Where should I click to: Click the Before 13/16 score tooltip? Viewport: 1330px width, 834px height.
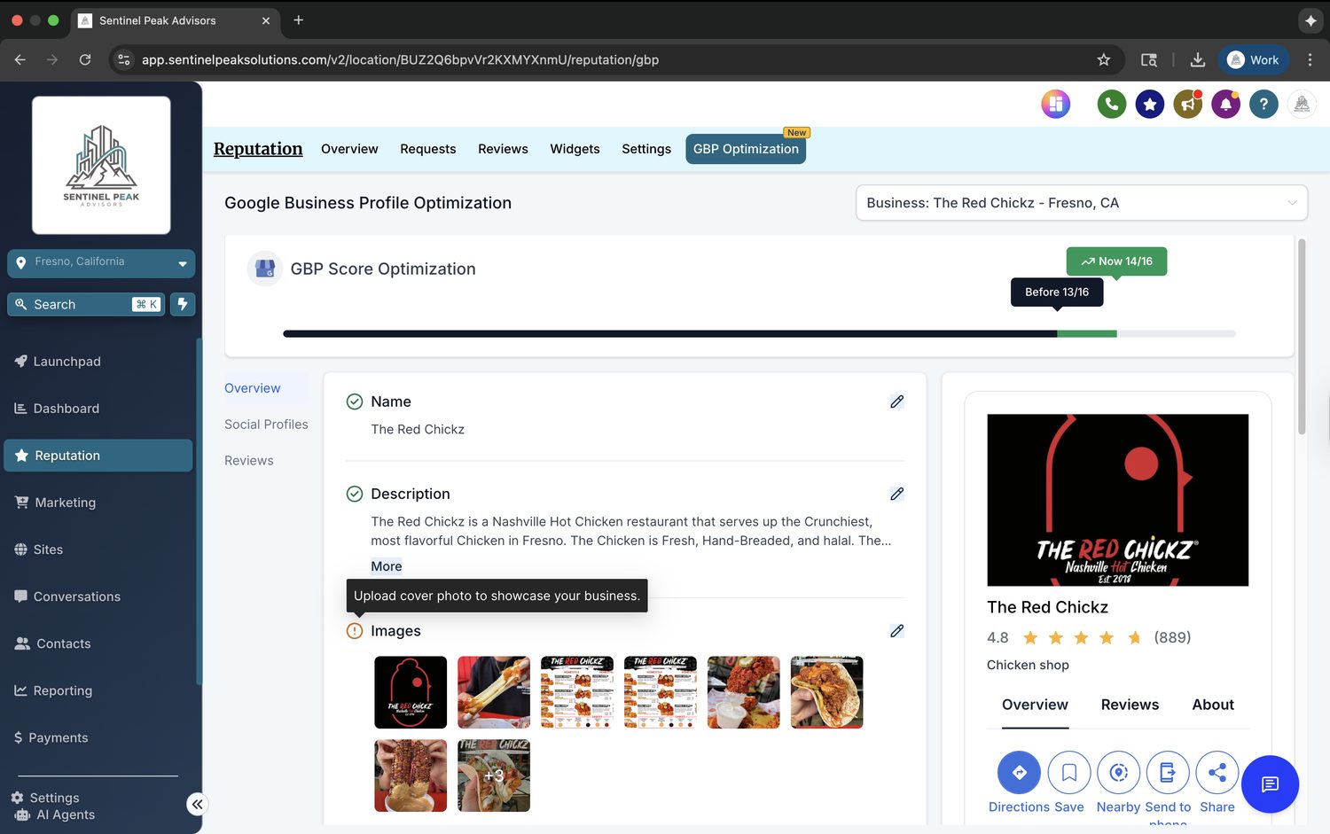[1057, 292]
